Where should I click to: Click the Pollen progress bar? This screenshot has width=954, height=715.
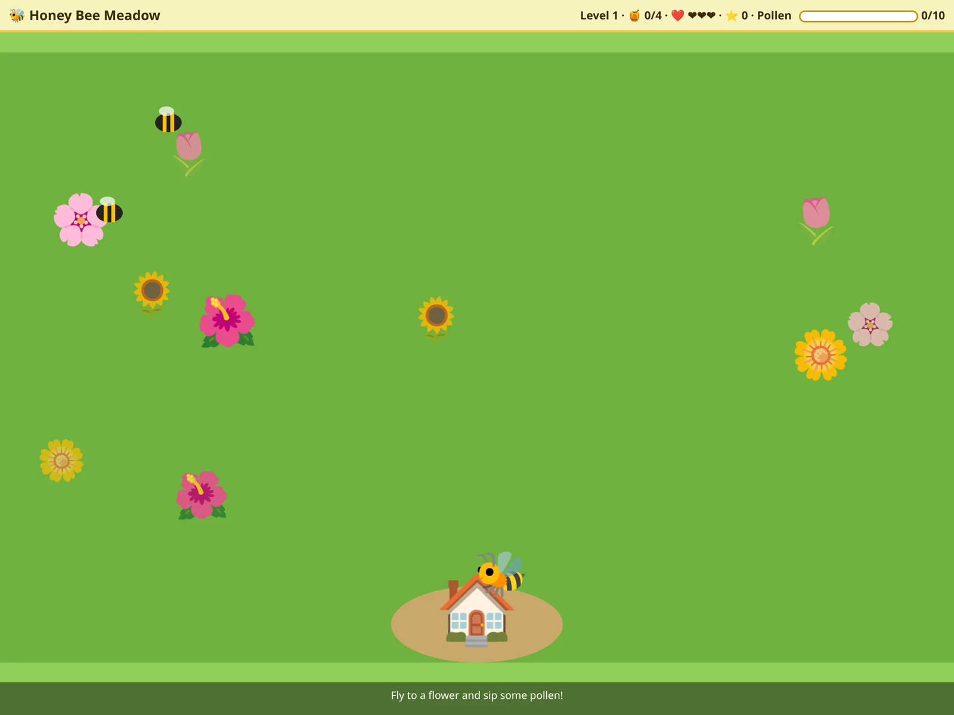[858, 16]
